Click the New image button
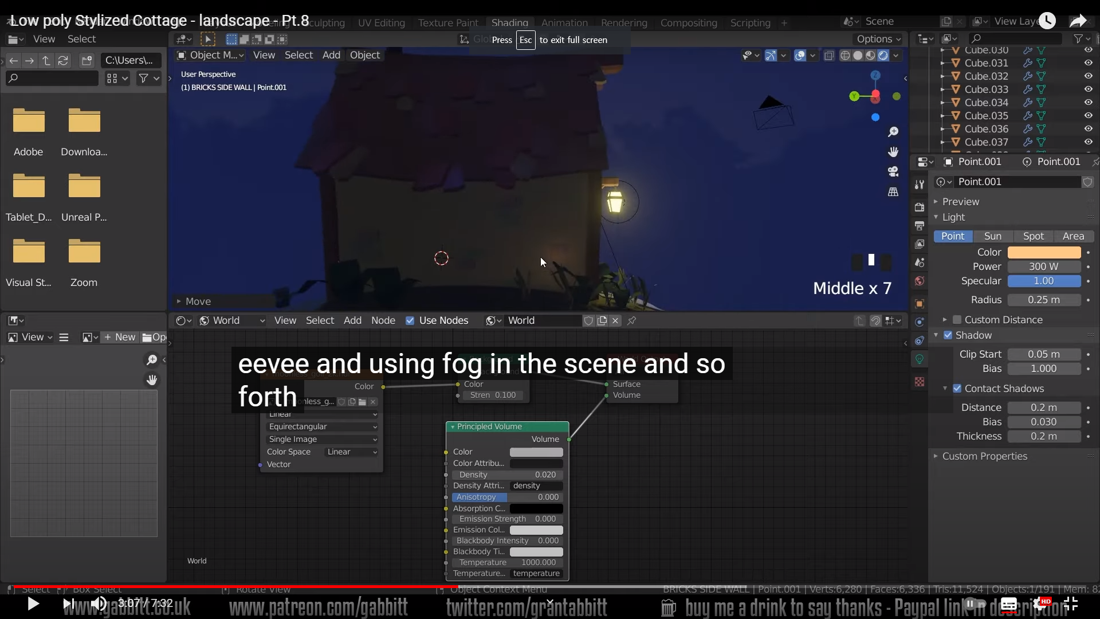This screenshot has height=619, width=1100. (x=120, y=337)
